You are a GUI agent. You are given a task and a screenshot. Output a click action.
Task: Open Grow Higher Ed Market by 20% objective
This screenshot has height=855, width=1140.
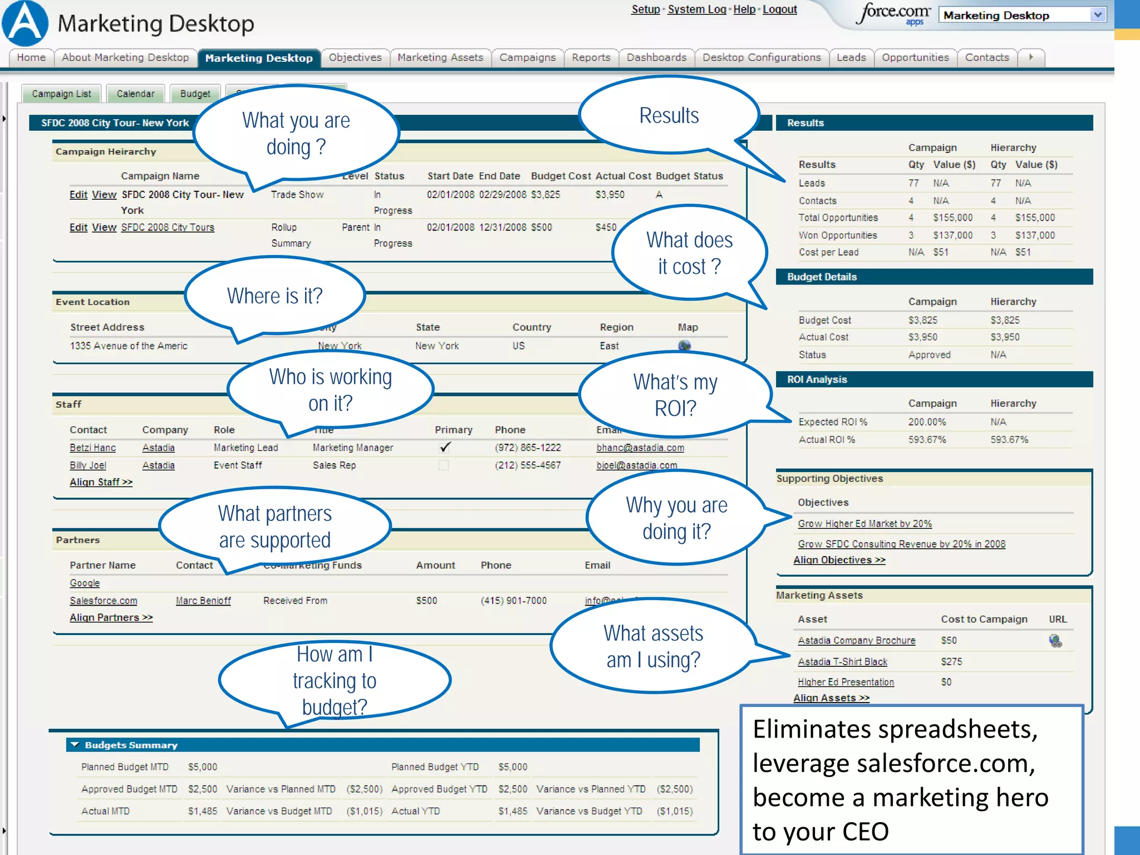pyautogui.click(x=864, y=524)
